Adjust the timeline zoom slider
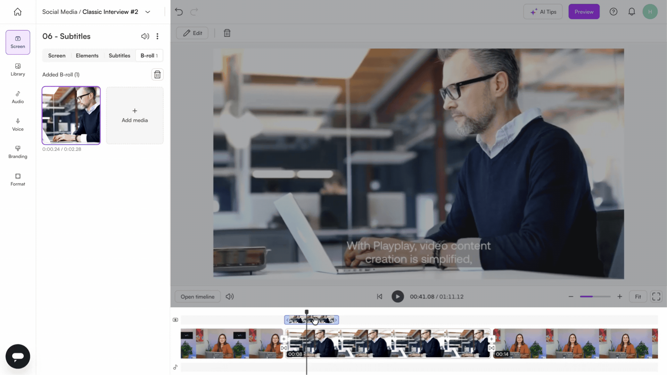Viewport: 667px width, 375px height. tap(595, 297)
